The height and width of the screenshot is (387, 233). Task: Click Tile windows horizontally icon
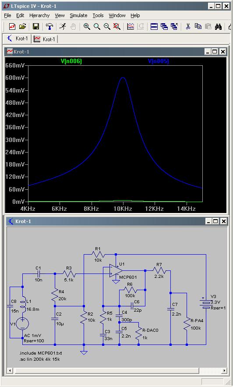154,26
